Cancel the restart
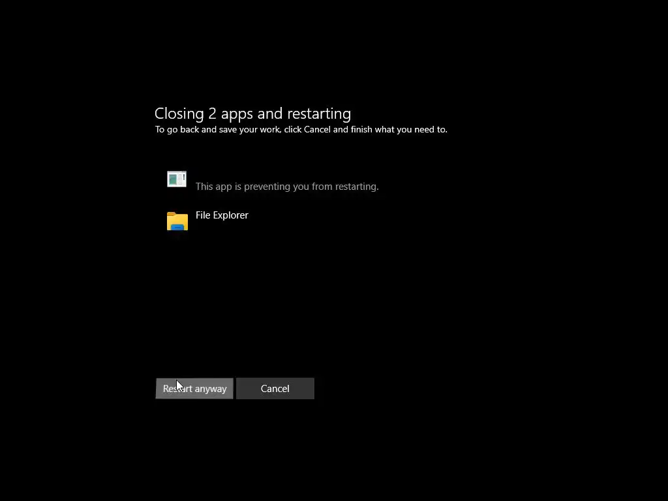This screenshot has height=501, width=668. coord(275,389)
